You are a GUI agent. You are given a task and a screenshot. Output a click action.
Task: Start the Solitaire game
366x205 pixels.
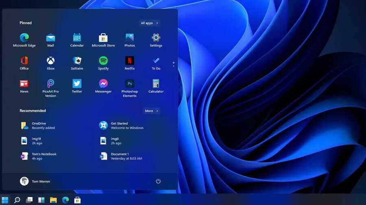(77, 63)
